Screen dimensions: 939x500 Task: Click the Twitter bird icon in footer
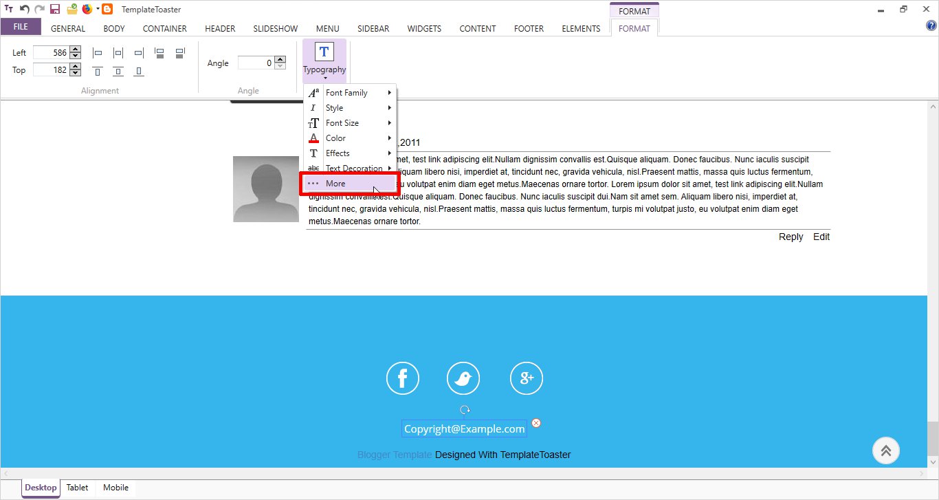463,378
